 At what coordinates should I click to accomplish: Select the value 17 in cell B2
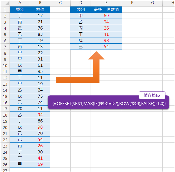pyautogui.click(x=40, y=16)
